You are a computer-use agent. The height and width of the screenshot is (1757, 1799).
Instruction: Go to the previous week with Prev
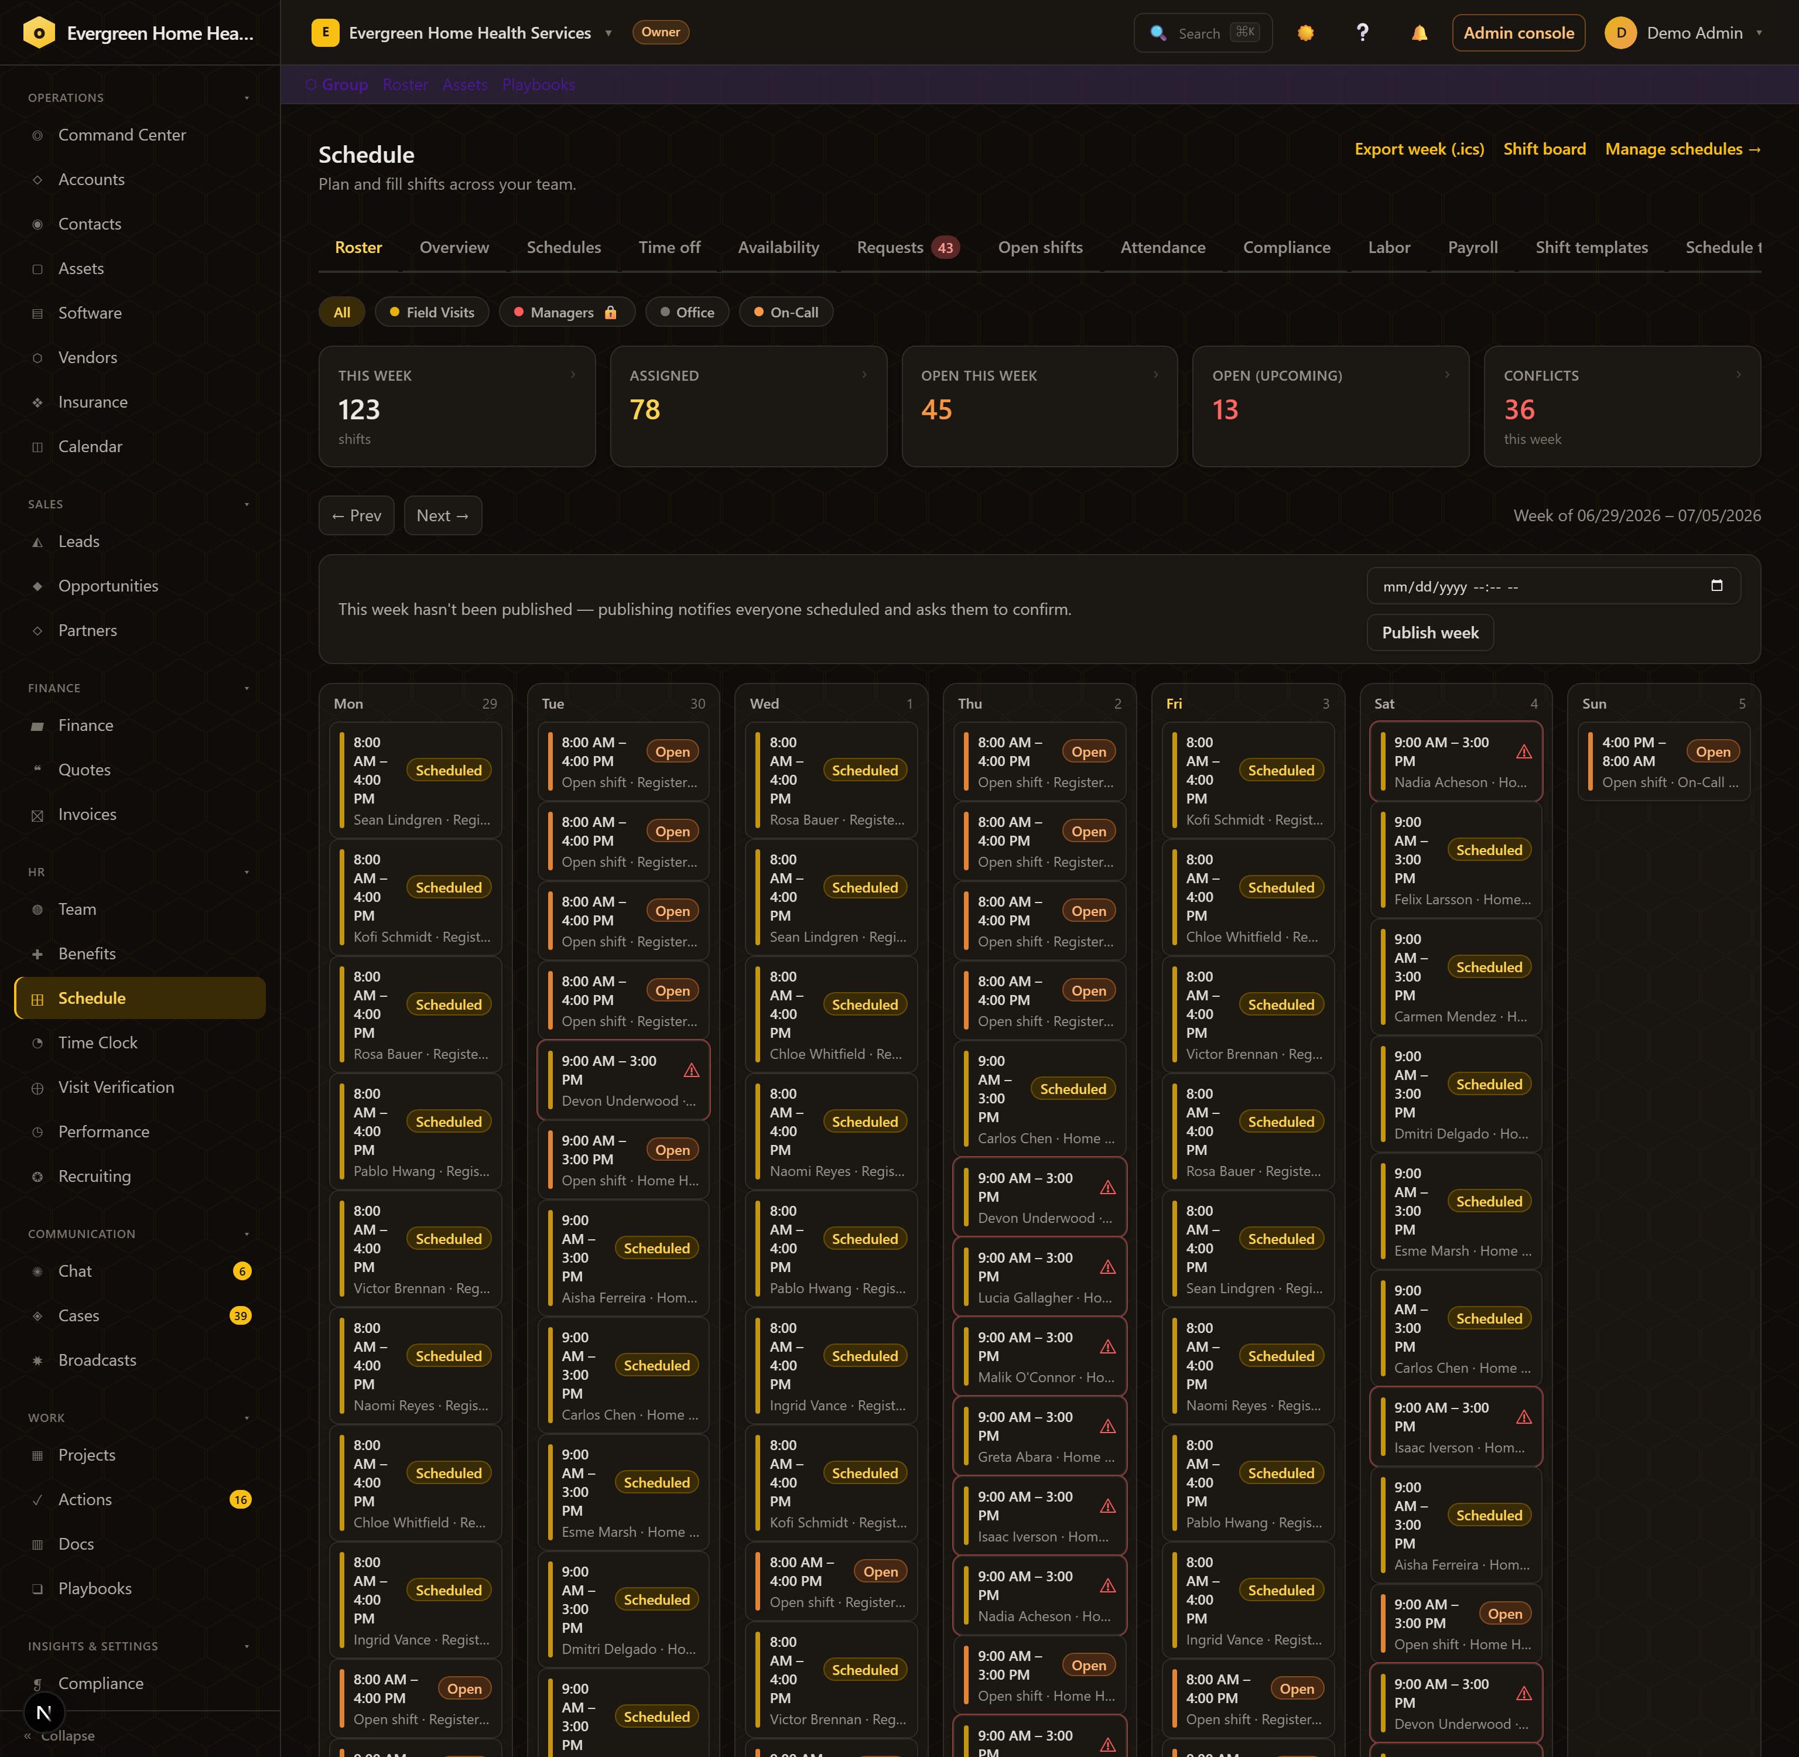[x=356, y=516]
